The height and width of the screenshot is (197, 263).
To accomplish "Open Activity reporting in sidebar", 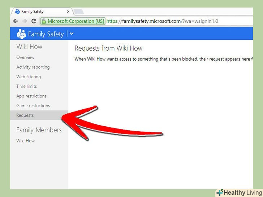I will (x=33, y=67).
